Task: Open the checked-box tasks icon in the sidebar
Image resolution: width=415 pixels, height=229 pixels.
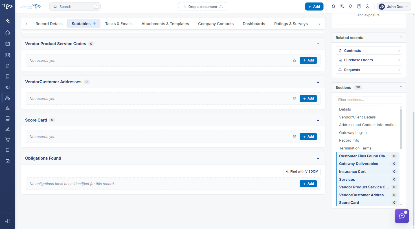Action: [x=8, y=161]
